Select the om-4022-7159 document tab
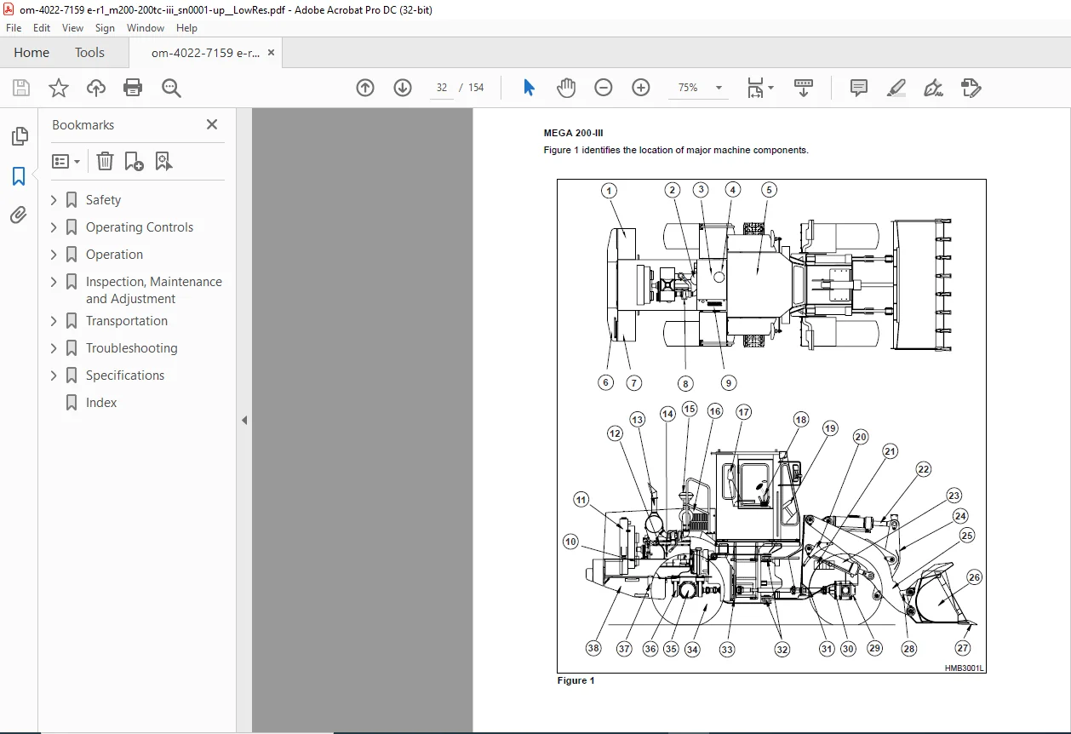The image size is (1071, 734). point(205,53)
